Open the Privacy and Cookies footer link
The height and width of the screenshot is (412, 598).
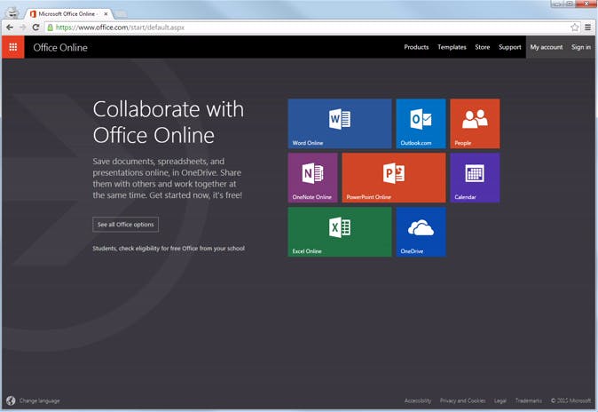click(x=462, y=400)
